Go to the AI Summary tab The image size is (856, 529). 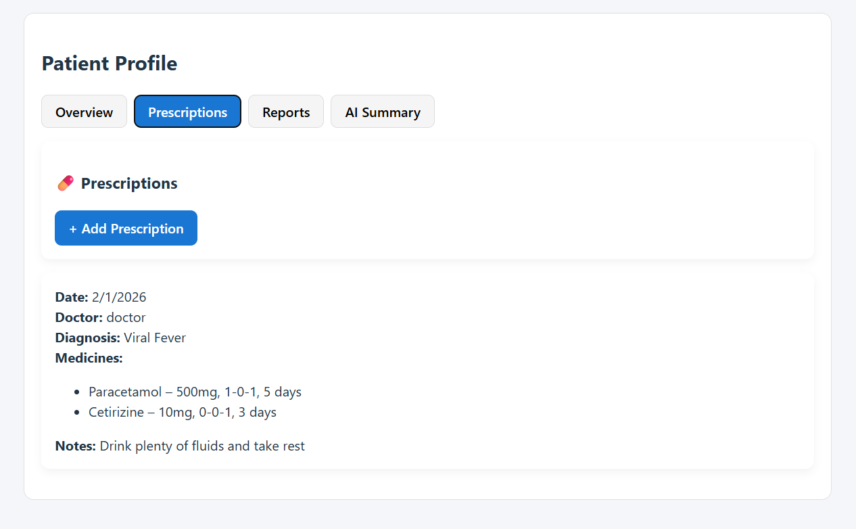click(x=383, y=112)
